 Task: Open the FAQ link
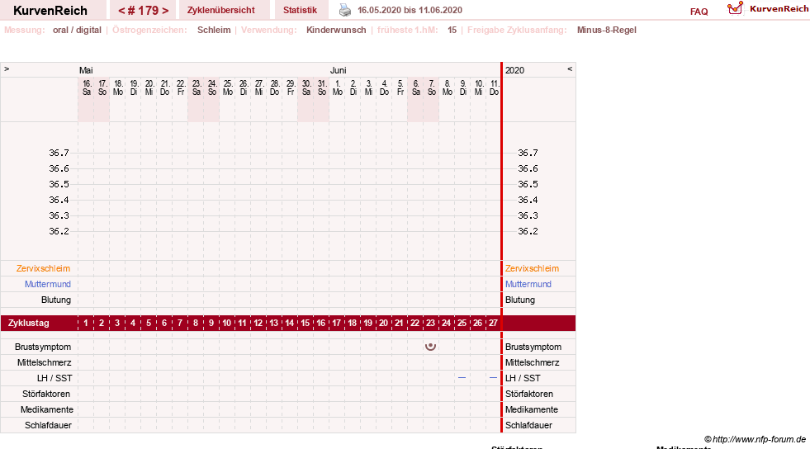pos(699,12)
